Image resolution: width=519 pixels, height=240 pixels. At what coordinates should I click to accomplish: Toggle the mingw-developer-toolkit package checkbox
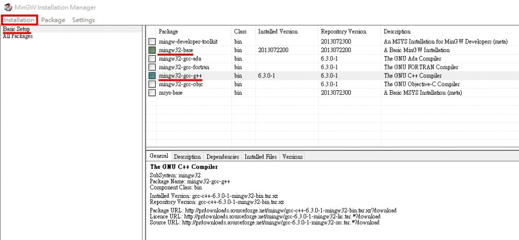[152, 42]
